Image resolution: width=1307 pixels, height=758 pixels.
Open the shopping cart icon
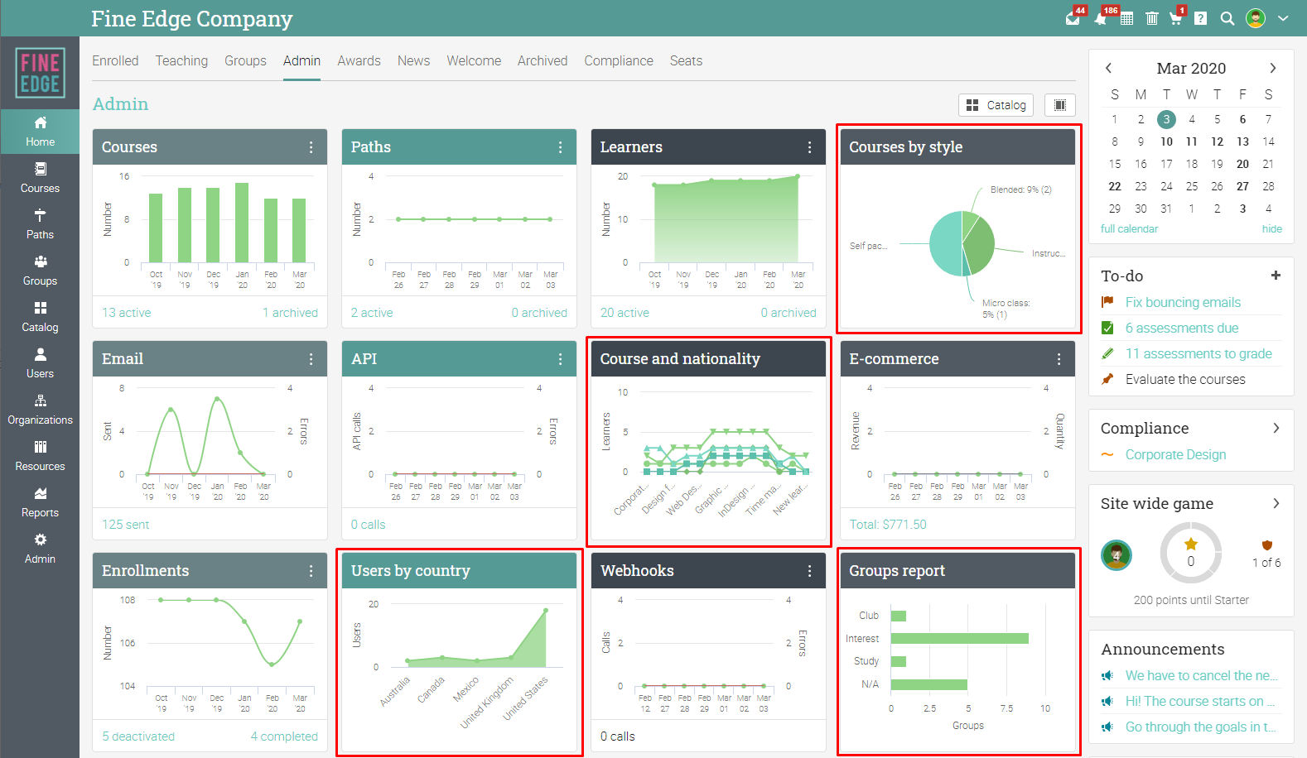click(x=1175, y=18)
